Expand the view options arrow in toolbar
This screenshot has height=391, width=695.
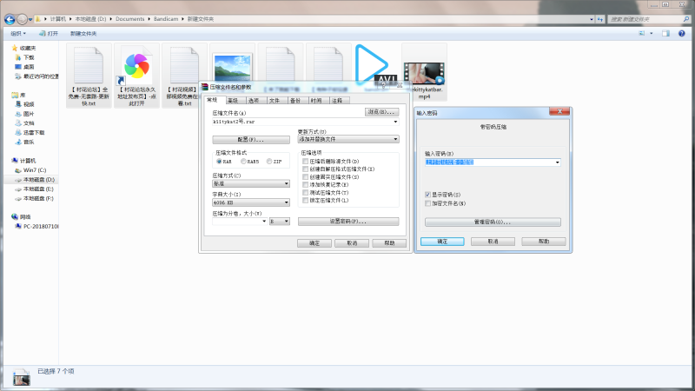click(651, 33)
